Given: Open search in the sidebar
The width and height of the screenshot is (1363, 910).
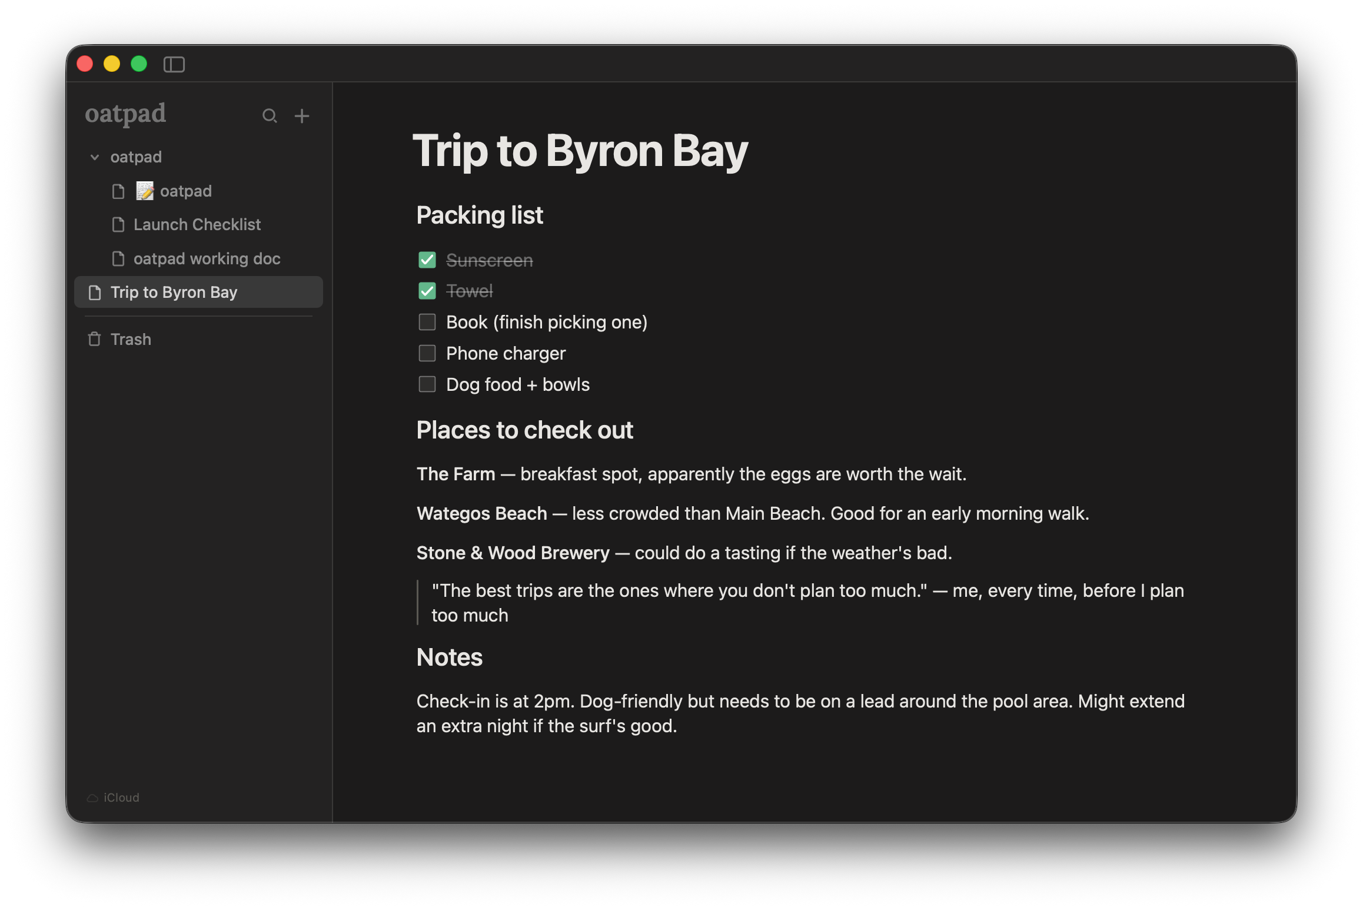Looking at the screenshot, I should 270,115.
